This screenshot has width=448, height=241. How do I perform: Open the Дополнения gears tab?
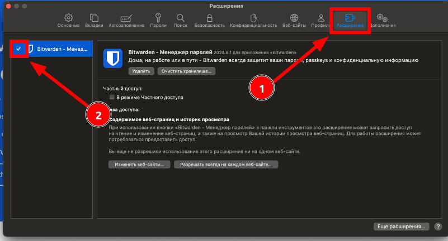[382, 21]
